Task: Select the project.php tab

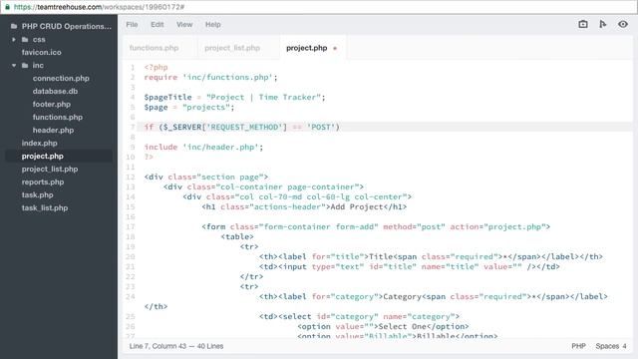Action: coord(306,48)
